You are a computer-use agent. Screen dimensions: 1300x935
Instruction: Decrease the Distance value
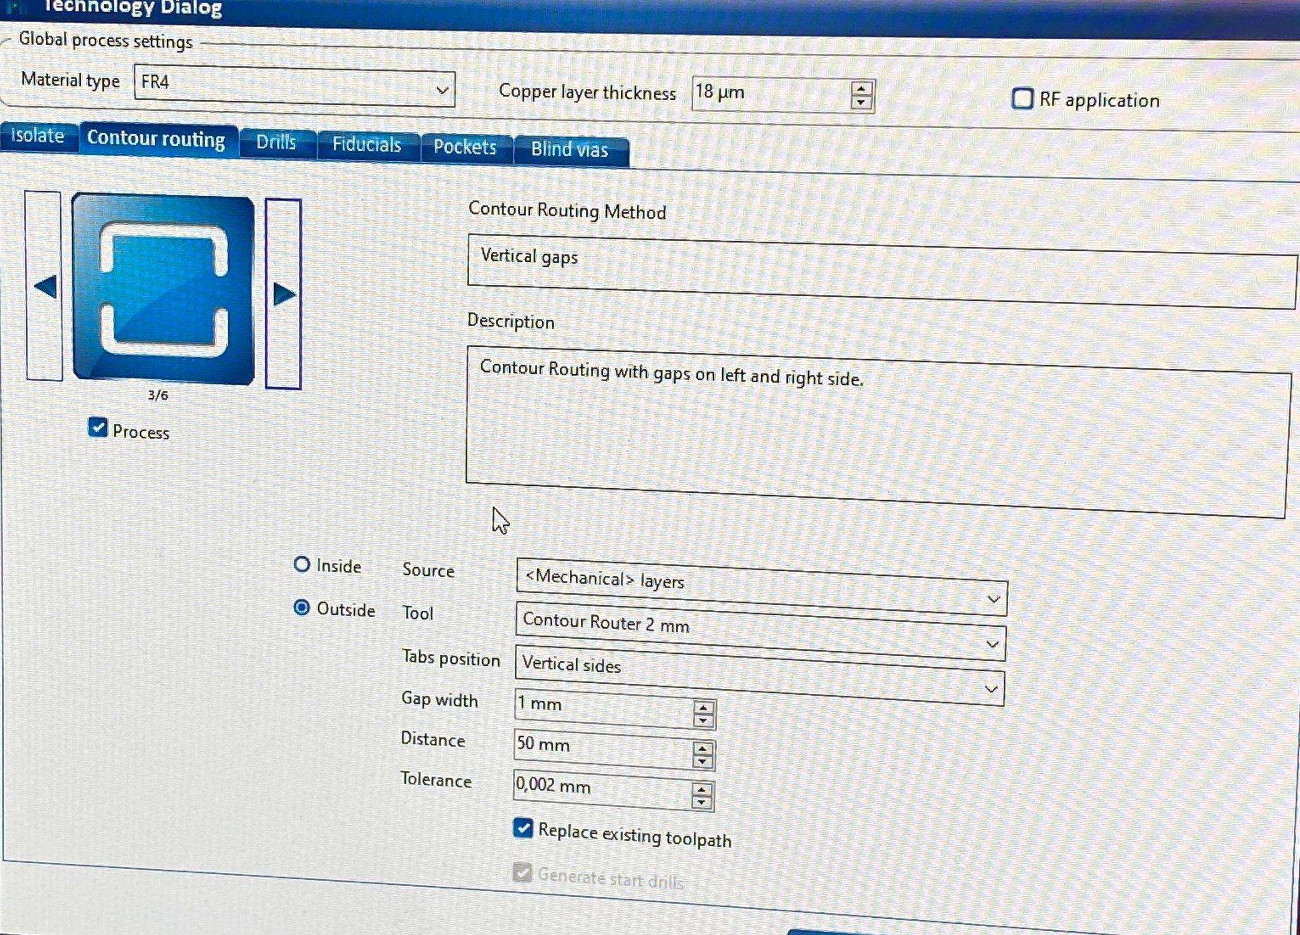tap(703, 762)
